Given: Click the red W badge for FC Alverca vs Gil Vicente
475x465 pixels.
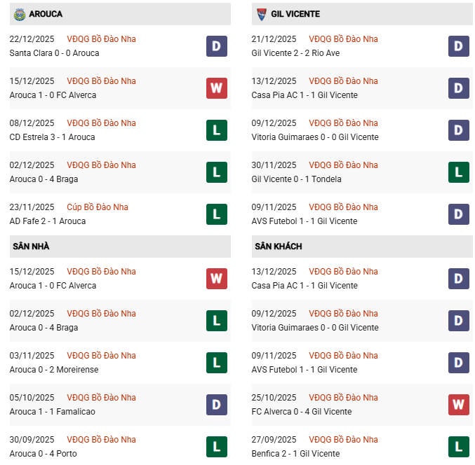Looking at the screenshot, I should [458, 405].
